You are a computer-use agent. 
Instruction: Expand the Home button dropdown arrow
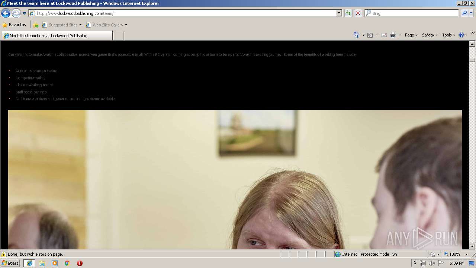363,35
